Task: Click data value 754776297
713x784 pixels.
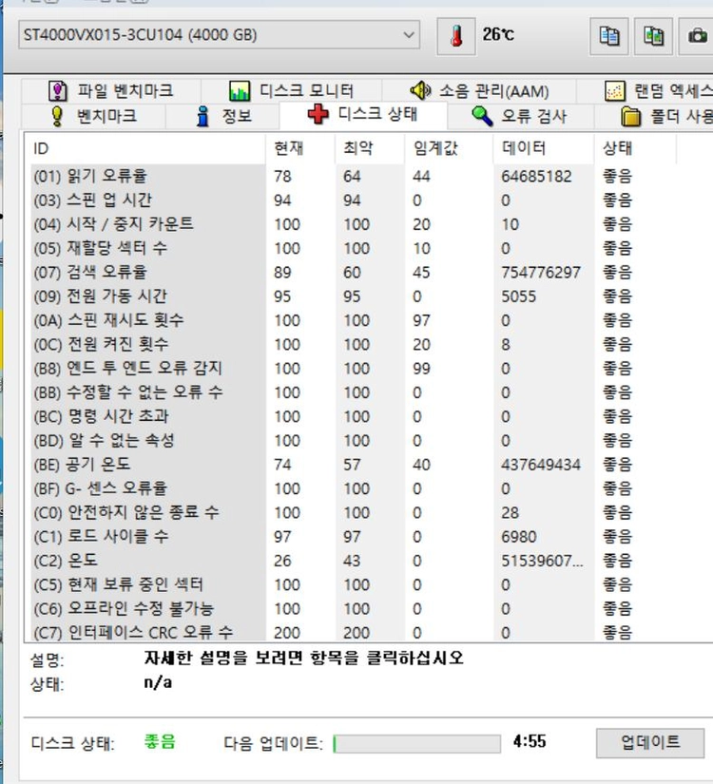Action: (x=541, y=272)
